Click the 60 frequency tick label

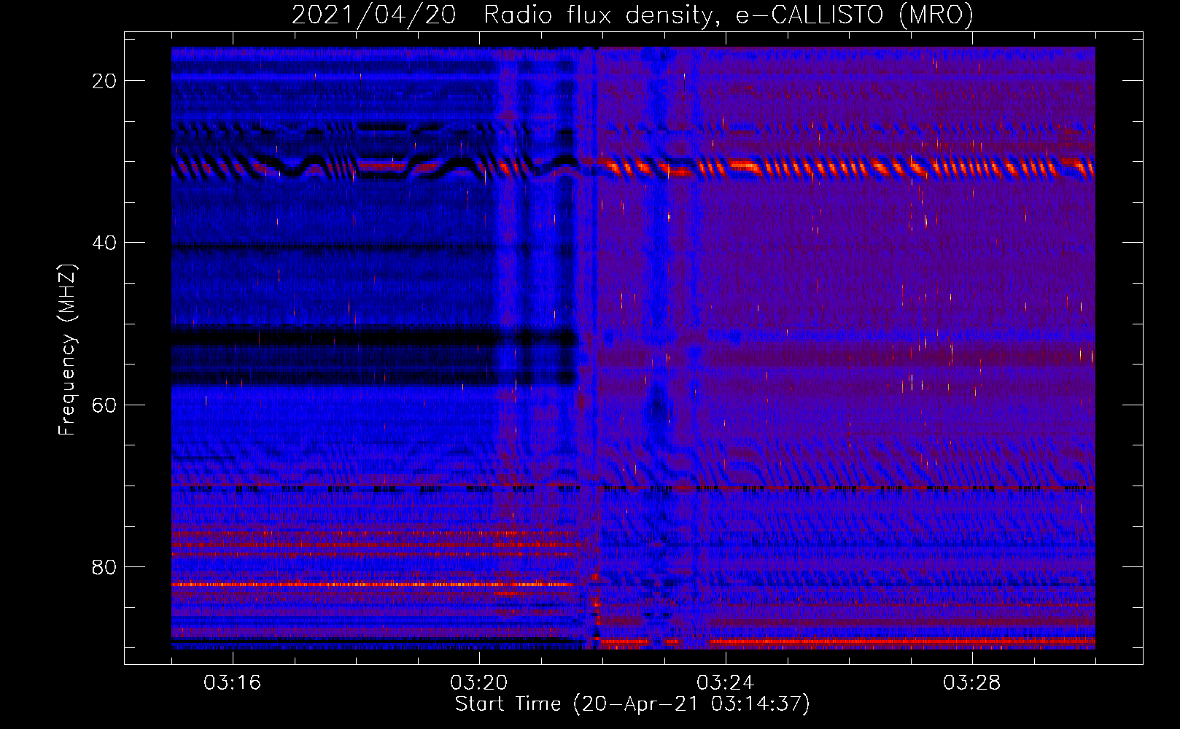[x=104, y=405]
